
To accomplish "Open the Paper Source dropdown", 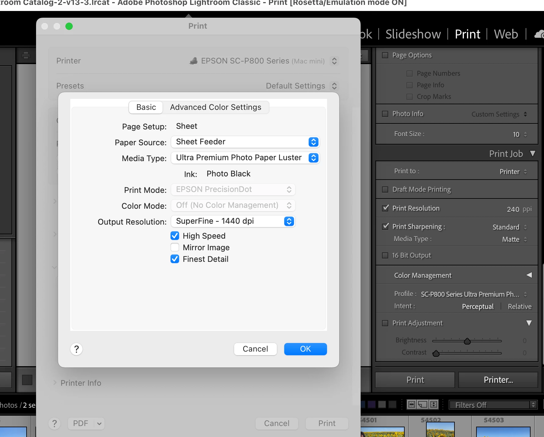I will [x=245, y=142].
